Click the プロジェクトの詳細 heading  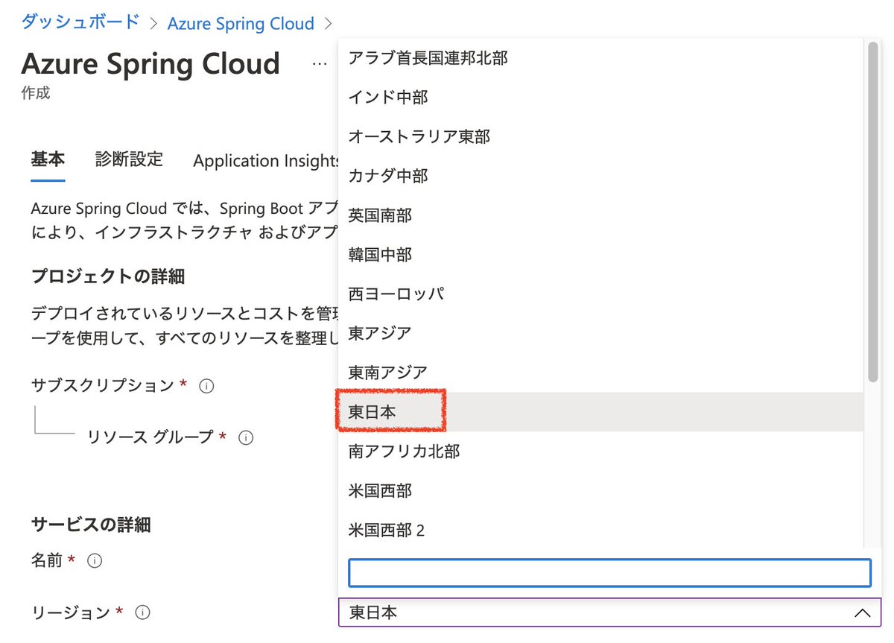coord(108,277)
